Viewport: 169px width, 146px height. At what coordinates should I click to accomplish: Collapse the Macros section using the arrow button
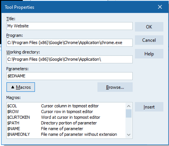(20, 87)
